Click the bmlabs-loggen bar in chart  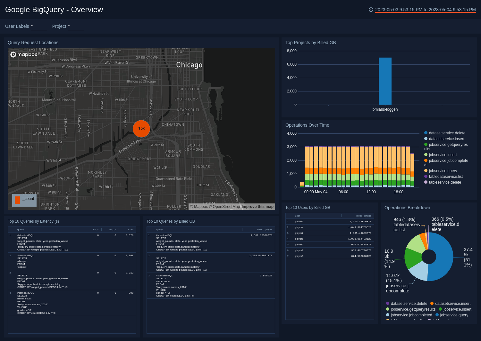click(x=385, y=81)
